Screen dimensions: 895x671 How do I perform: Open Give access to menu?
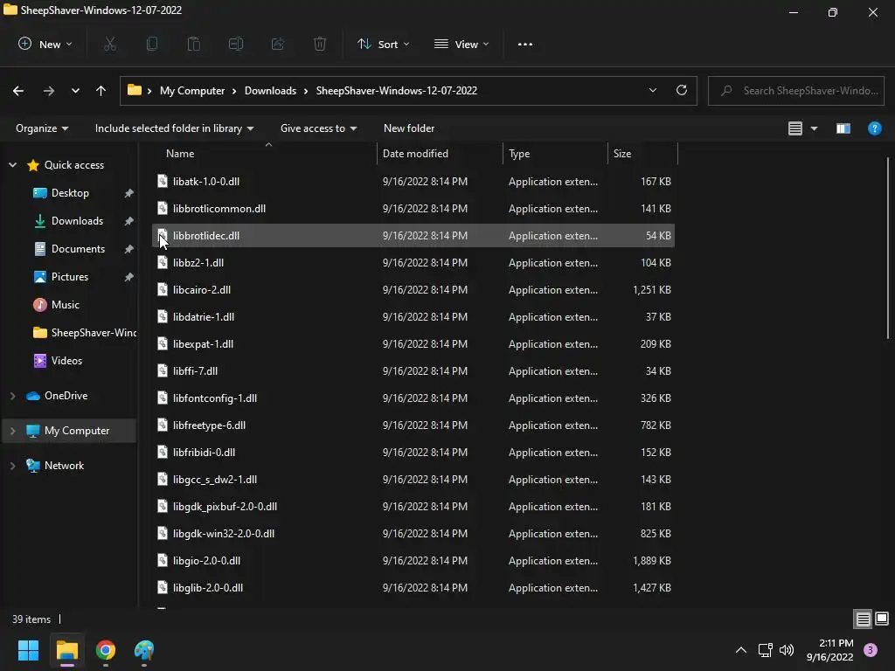coord(318,128)
